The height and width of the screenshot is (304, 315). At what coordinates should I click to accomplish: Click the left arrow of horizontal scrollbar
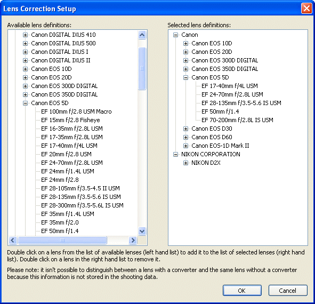pos(13,240)
